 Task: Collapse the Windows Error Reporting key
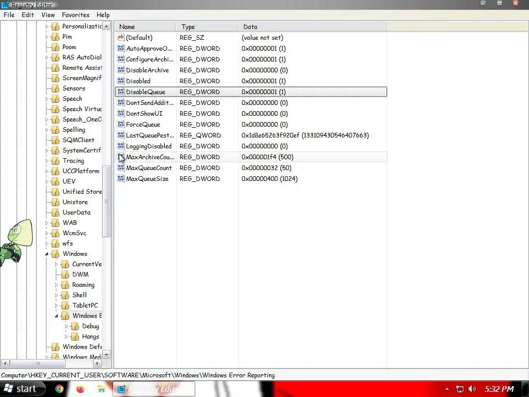tap(56, 316)
